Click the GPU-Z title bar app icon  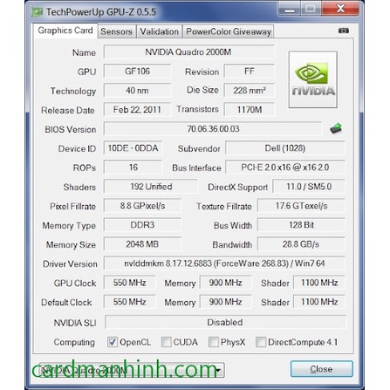[x=37, y=12]
